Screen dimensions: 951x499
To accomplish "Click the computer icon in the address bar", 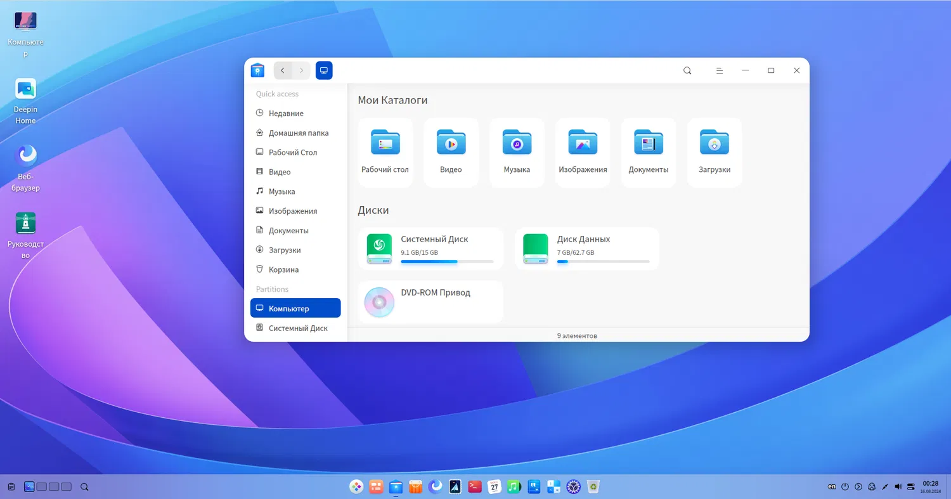I will 324,70.
